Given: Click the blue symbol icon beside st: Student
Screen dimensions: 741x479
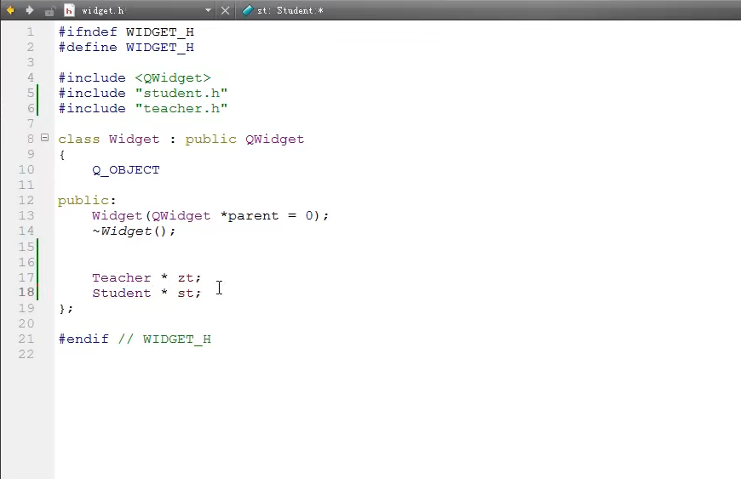Looking at the screenshot, I should [x=248, y=10].
